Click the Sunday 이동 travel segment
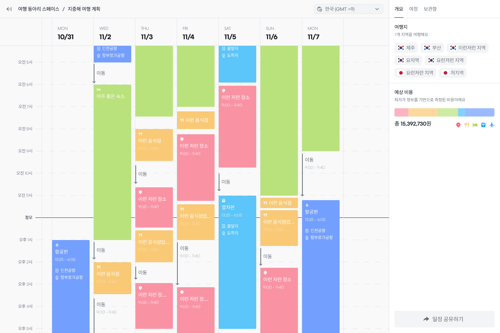Viewport: 500px width, 333px height. click(267, 256)
